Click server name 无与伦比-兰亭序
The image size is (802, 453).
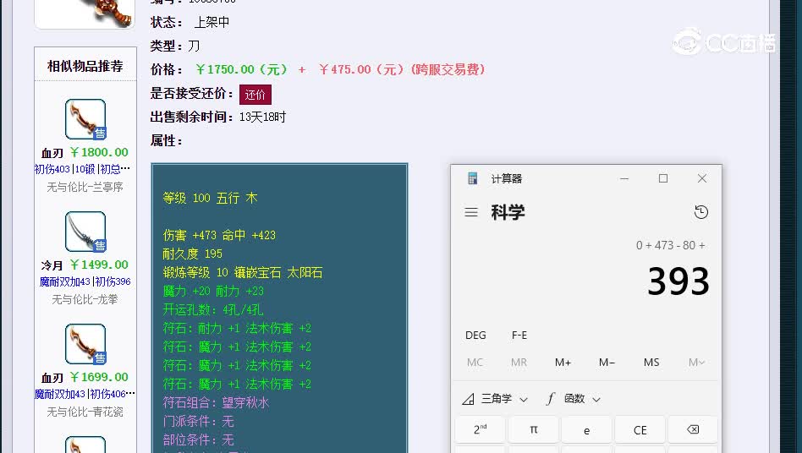coord(85,187)
